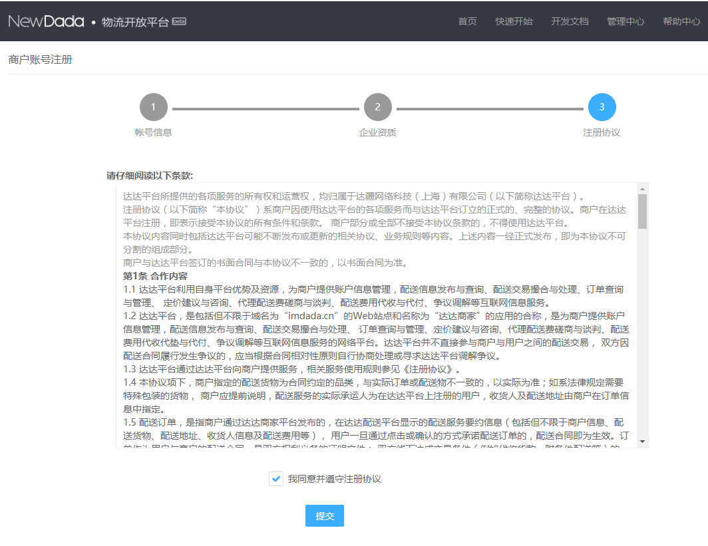This screenshot has height=546, width=708.
Task: Select the step 2 circle
Action: click(x=377, y=107)
